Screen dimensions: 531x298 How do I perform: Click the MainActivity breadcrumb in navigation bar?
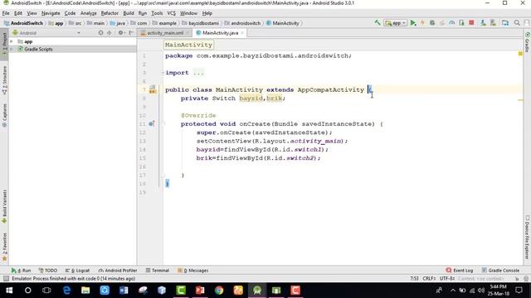[283, 23]
